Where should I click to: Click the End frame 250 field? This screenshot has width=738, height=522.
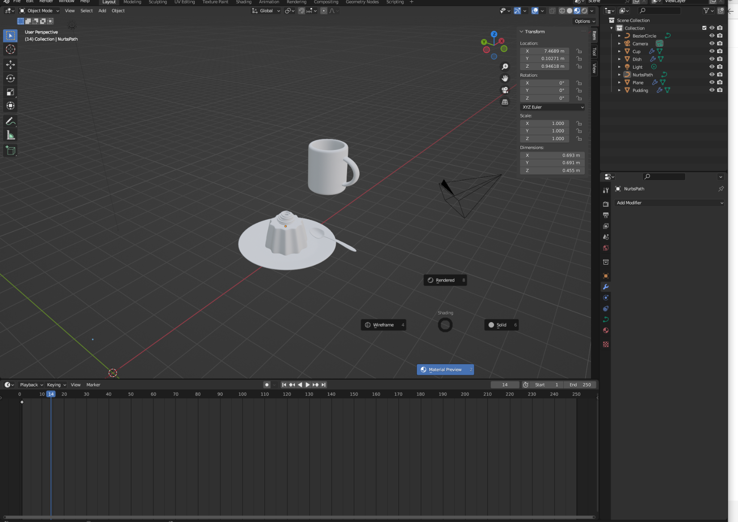pos(580,385)
